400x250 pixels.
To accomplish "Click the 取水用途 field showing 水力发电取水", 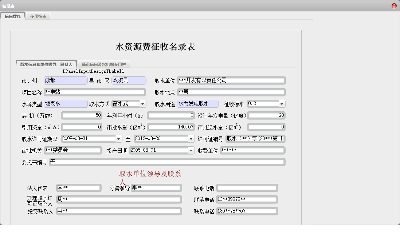I will (198, 104).
